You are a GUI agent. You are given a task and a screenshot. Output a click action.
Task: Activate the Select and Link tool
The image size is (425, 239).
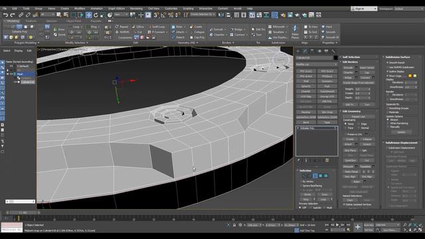[x=21, y=15]
